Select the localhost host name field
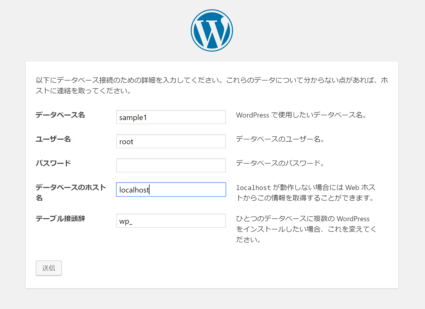The width and height of the screenshot is (425, 309). 171,189
